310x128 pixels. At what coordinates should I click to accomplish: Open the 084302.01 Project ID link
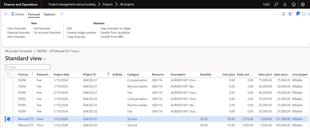90,119
